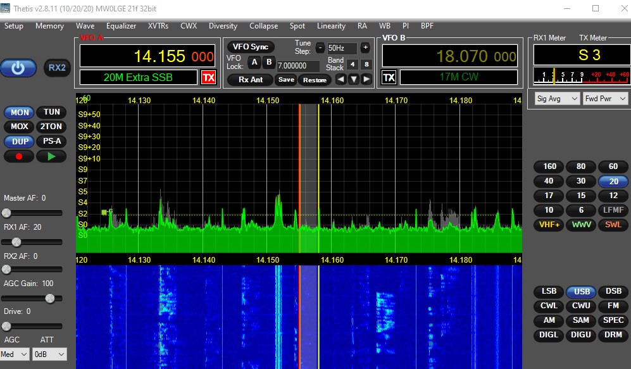Open the Memory menu
631x369 pixels.
[x=49, y=26]
